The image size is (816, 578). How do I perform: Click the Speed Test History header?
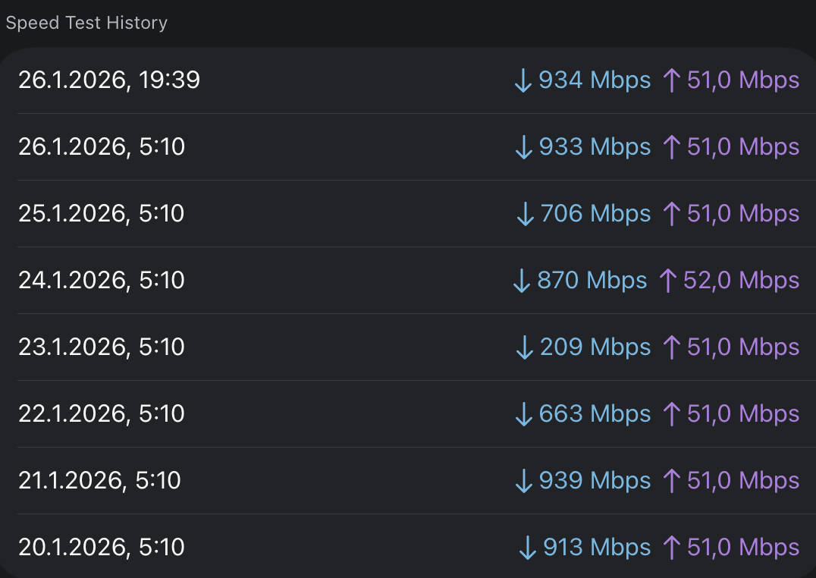tap(86, 23)
